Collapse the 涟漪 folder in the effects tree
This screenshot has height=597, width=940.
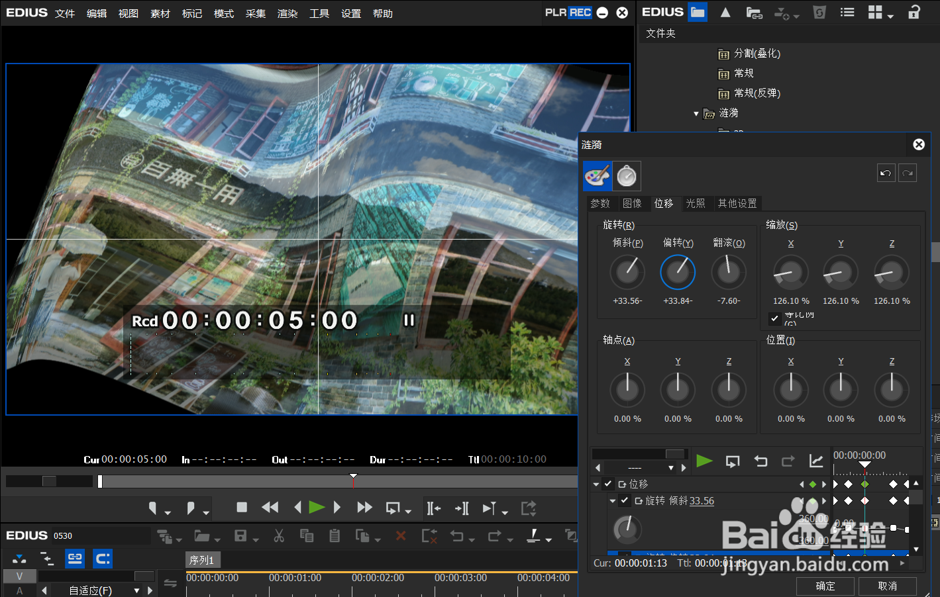tap(696, 114)
